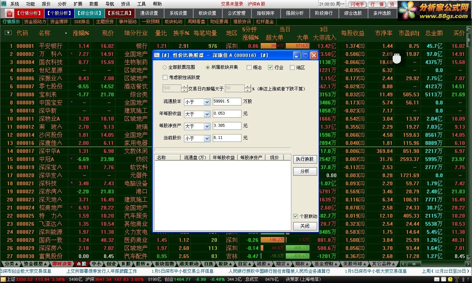Switch to the 即时决策 bottom tab
The height and width of the screenshot is (283, 472).
coord(62,264)
